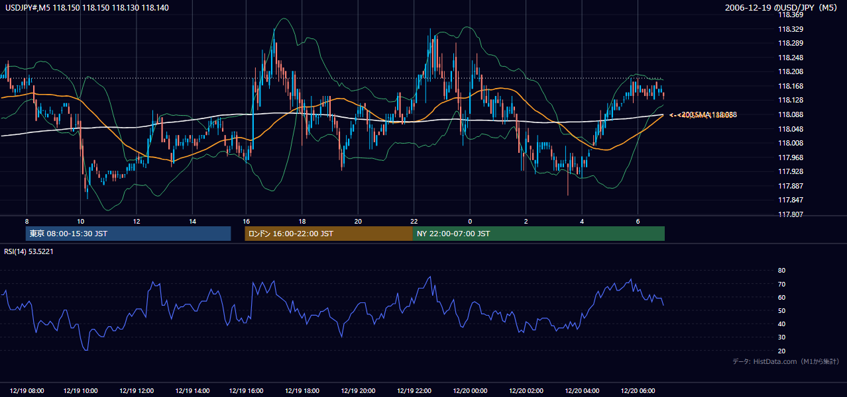
Task: Click hour label 14 under the price chart
Action: click(192, 221)
